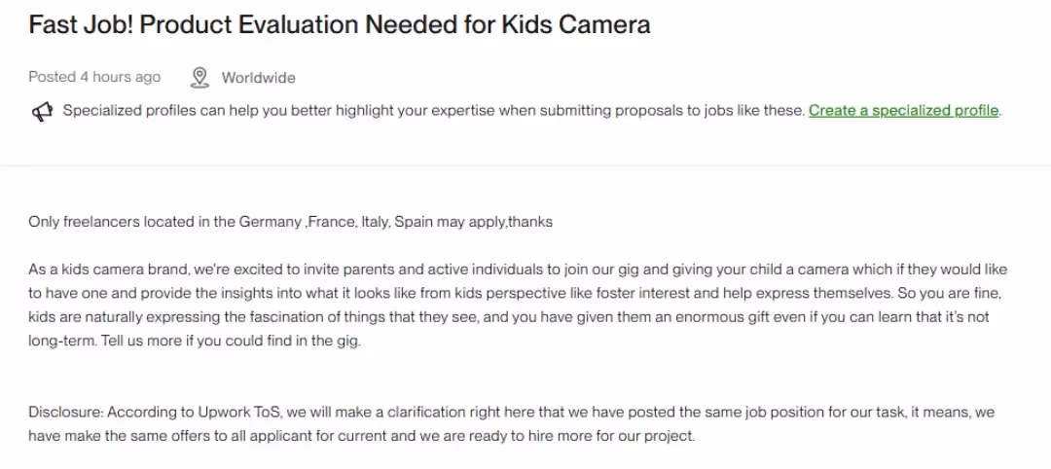Click the line starting have make the same offers

pos(361,436)
